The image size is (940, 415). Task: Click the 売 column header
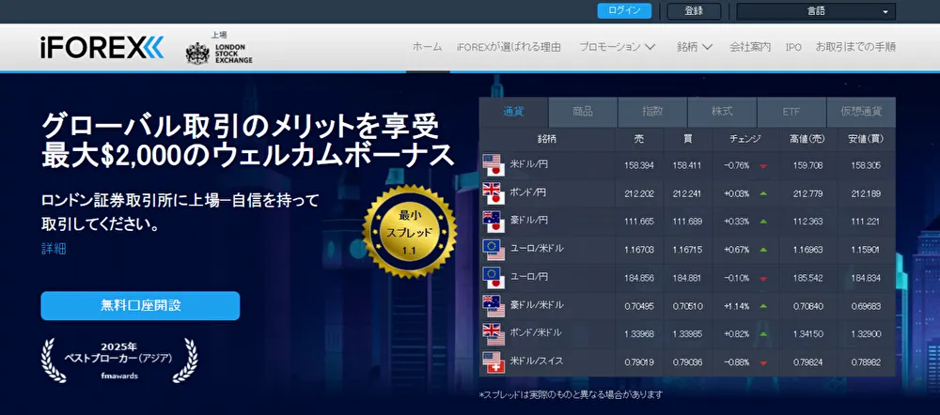639,139
